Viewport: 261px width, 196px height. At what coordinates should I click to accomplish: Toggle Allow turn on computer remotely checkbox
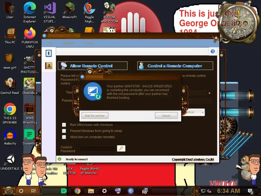click(64, 137)
